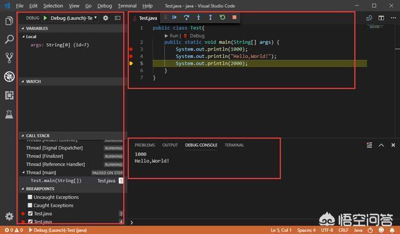Switch to the PROBLEMS tab
The width and height of the screenshot is (400, 234).
coord(144,145)
